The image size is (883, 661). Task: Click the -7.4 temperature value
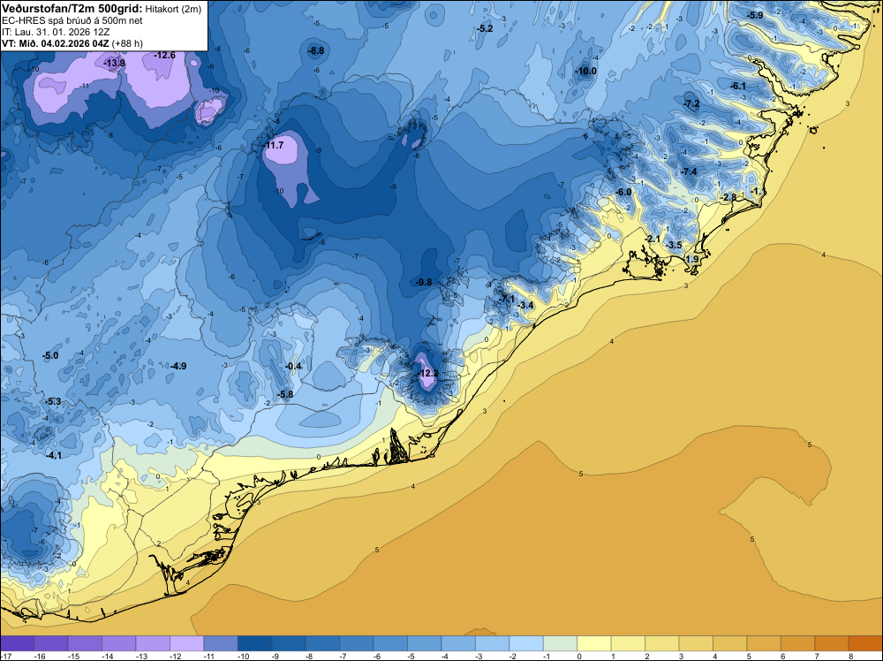[689, 171]
